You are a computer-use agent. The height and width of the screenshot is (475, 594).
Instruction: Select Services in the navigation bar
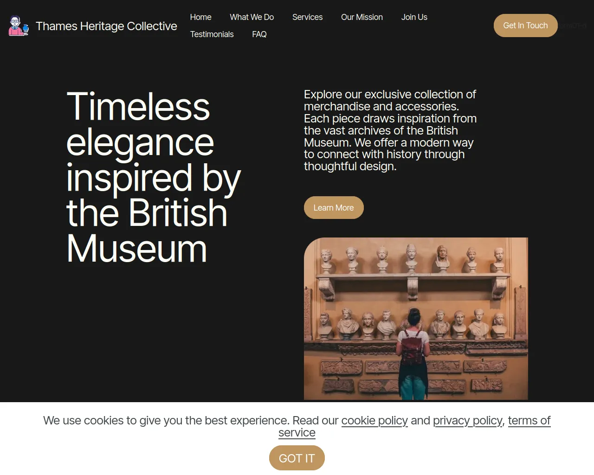307,17
